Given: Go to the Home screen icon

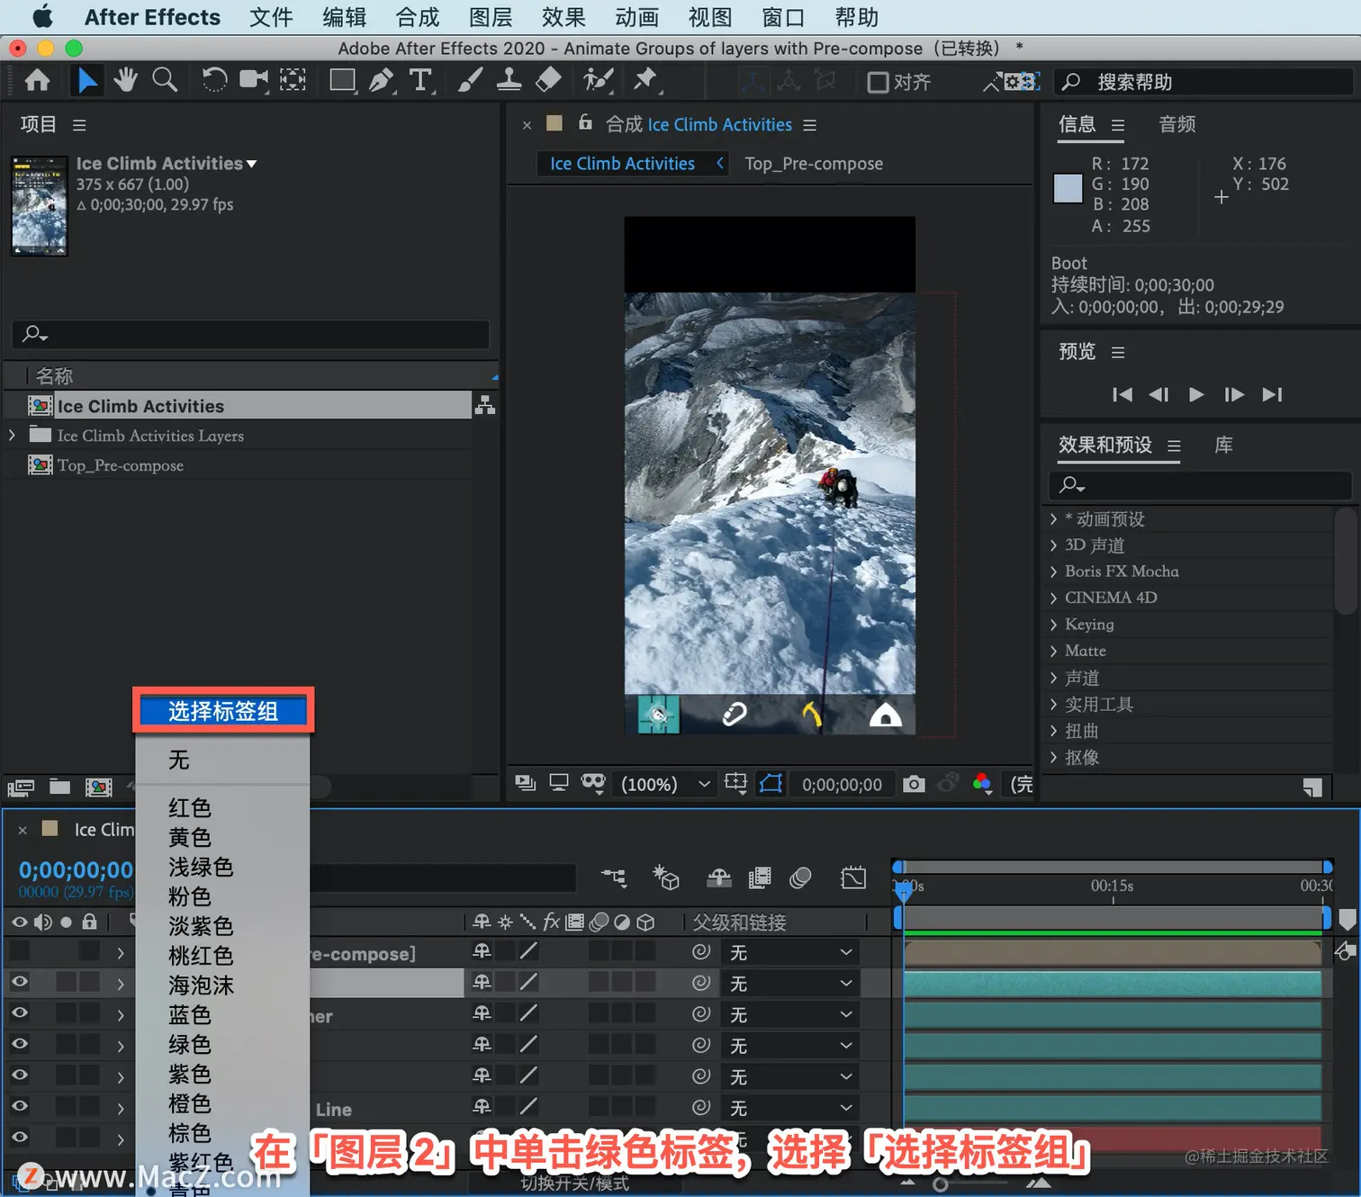Looking at the screenshot, I should (37, 81).
